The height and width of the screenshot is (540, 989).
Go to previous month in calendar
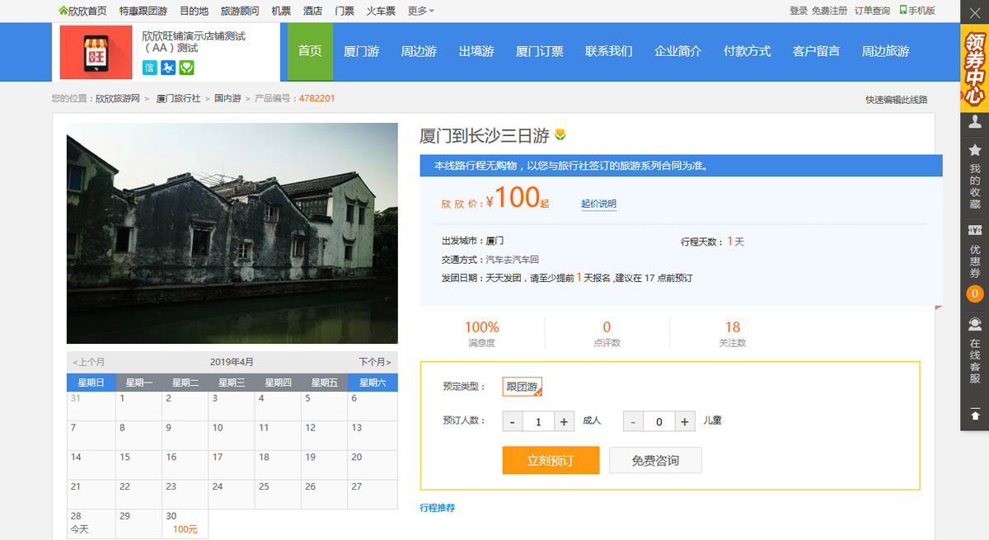point(89,362)
